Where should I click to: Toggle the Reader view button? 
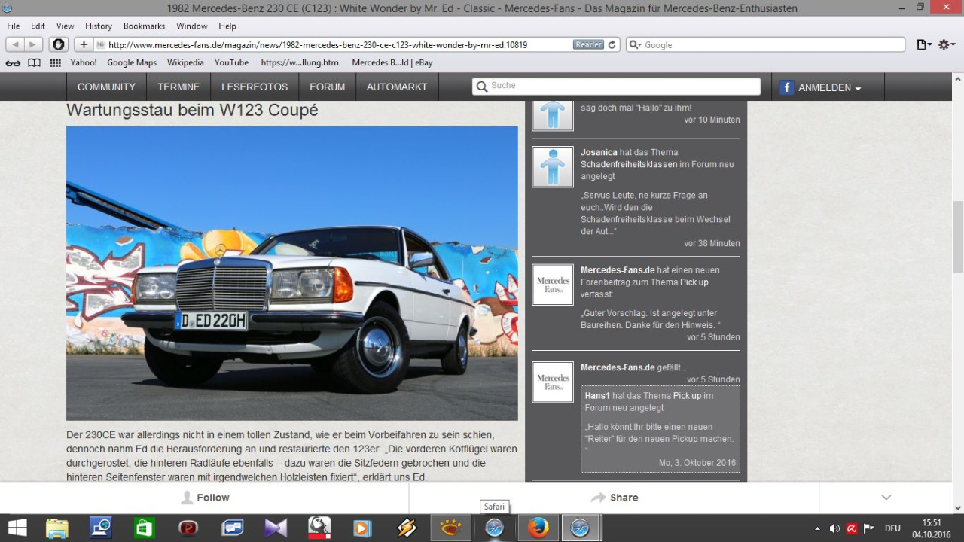[x=588, y=45]
